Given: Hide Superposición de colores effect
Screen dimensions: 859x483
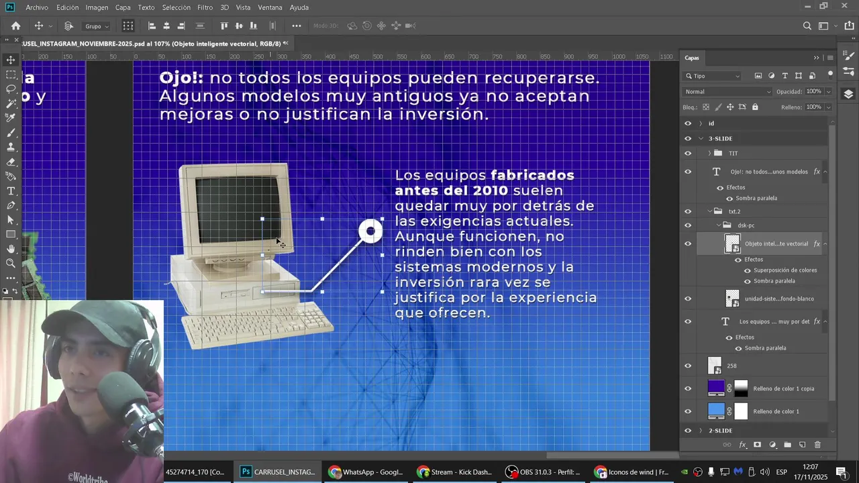Looking at the screenshot, I should click(x=748, y=270).
